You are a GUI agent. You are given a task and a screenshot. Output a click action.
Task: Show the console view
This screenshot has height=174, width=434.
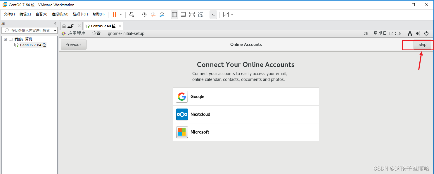pos(213,15)
